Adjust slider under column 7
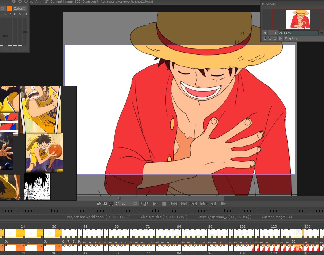 [x=10, y=45]
